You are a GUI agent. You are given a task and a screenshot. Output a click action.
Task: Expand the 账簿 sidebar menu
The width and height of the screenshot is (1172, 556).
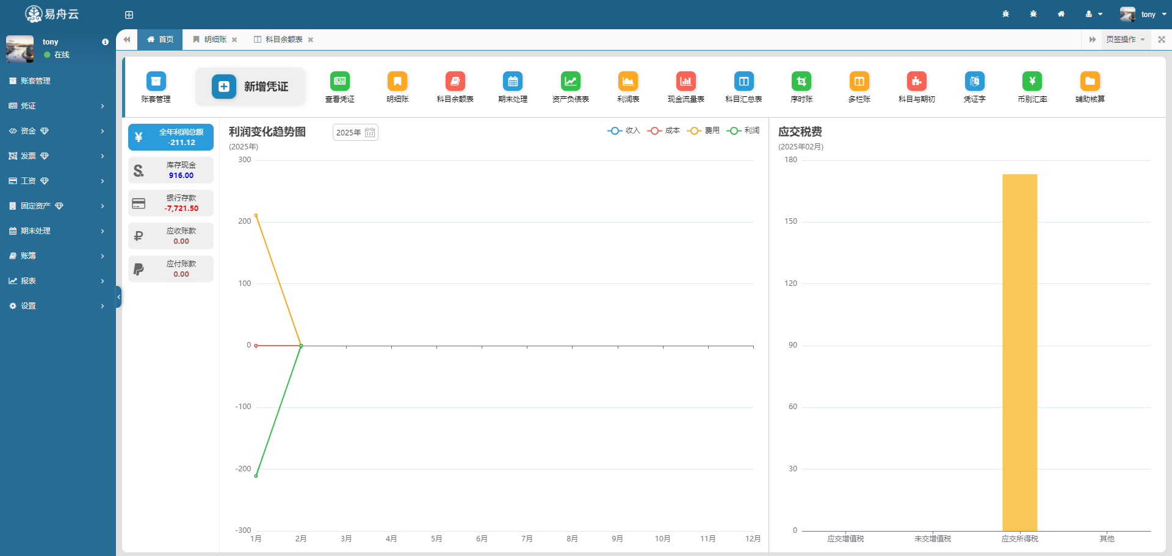(x=58, y=255)
